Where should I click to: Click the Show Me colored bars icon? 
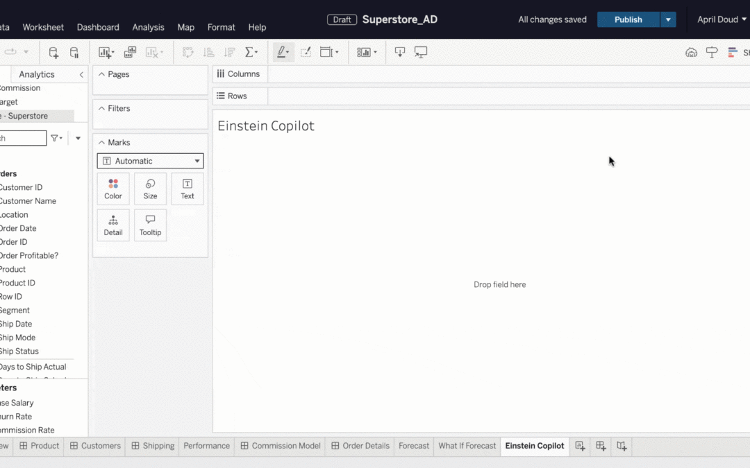pos(733,53)
